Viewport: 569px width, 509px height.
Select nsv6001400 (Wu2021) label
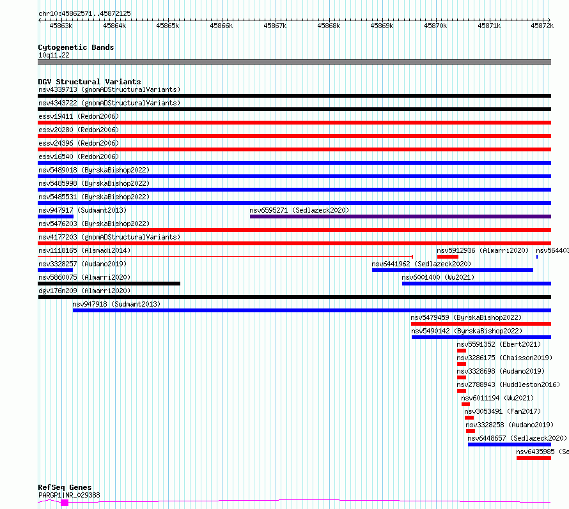coord(438,277)
